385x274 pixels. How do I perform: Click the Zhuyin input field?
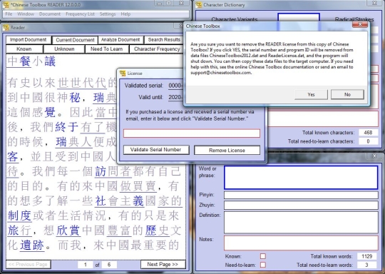click(301, 205)
